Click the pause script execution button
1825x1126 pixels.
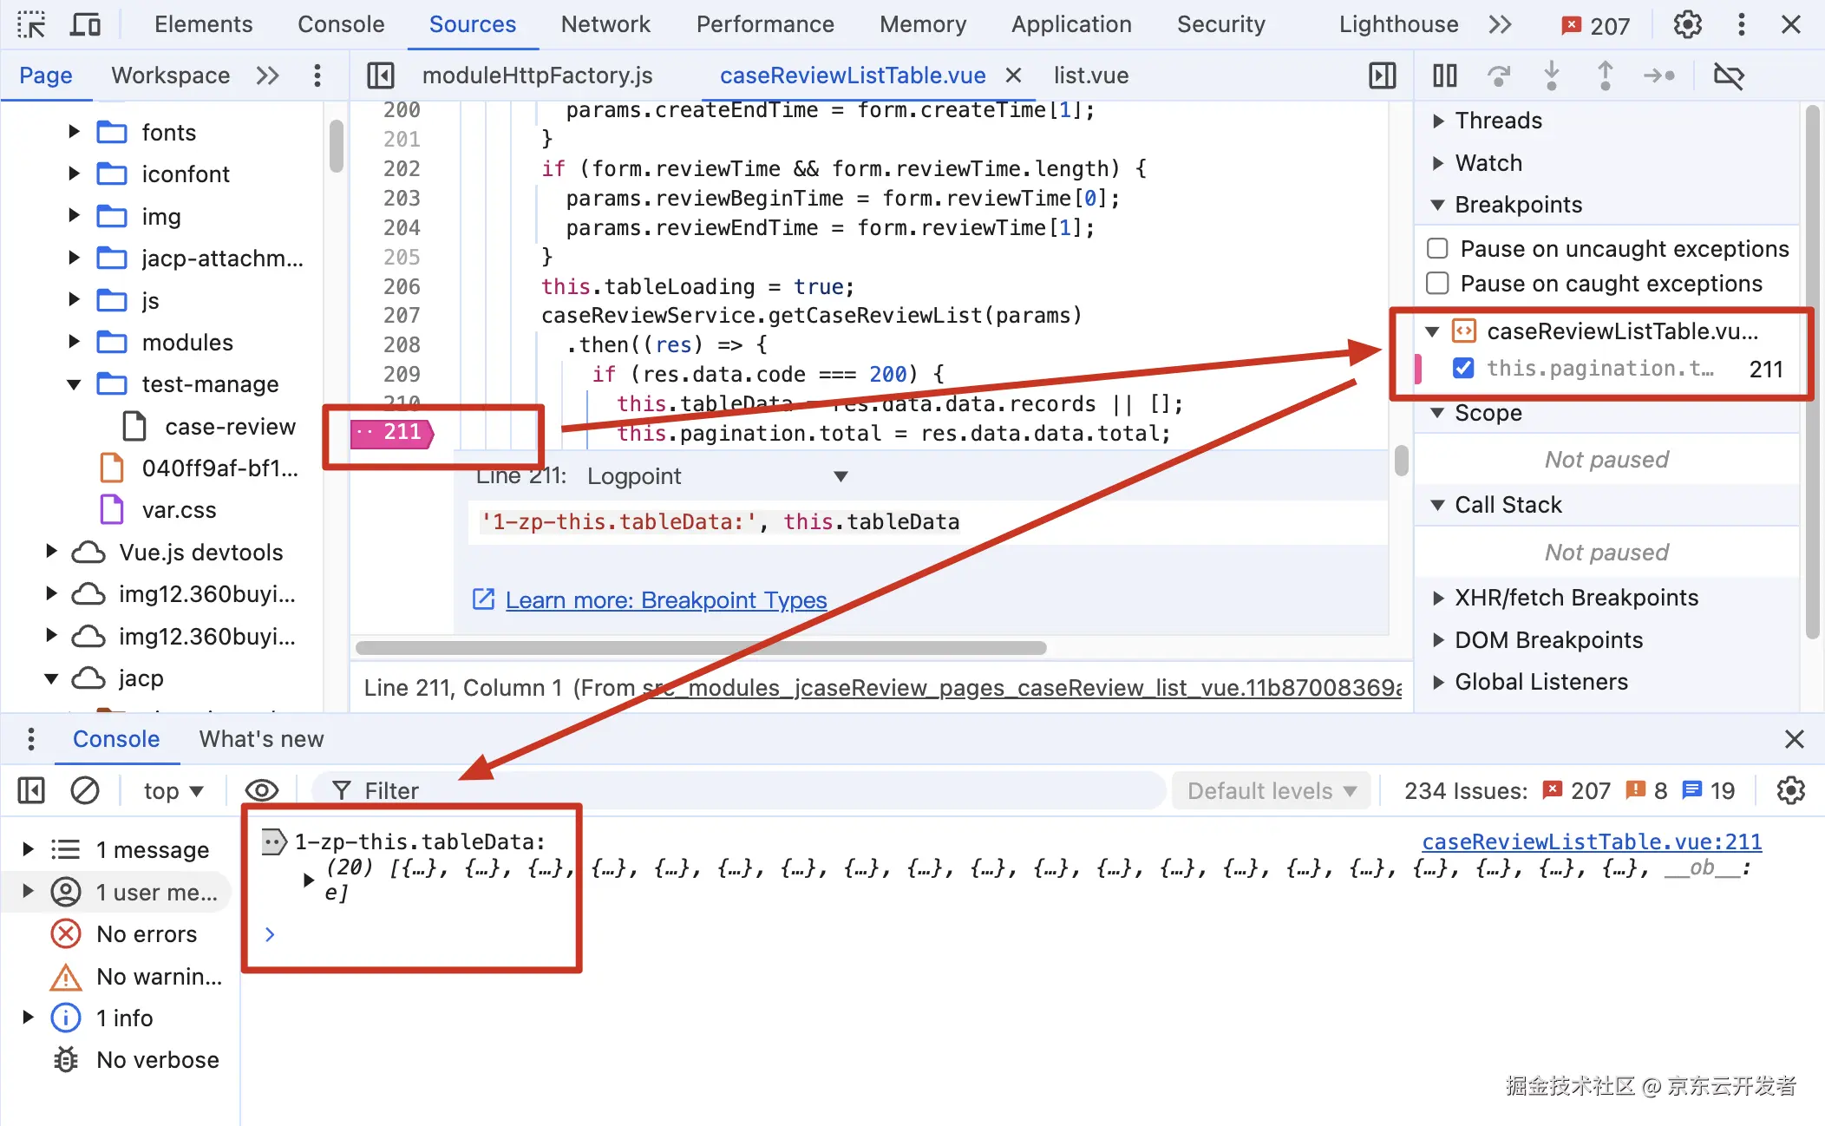point(1444,76)
